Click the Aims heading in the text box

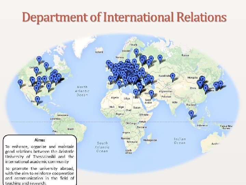(x=40, y=140)
